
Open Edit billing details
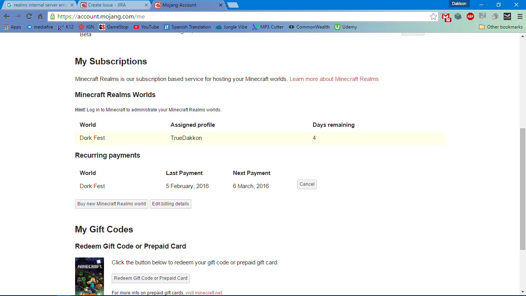pos(171,204)
